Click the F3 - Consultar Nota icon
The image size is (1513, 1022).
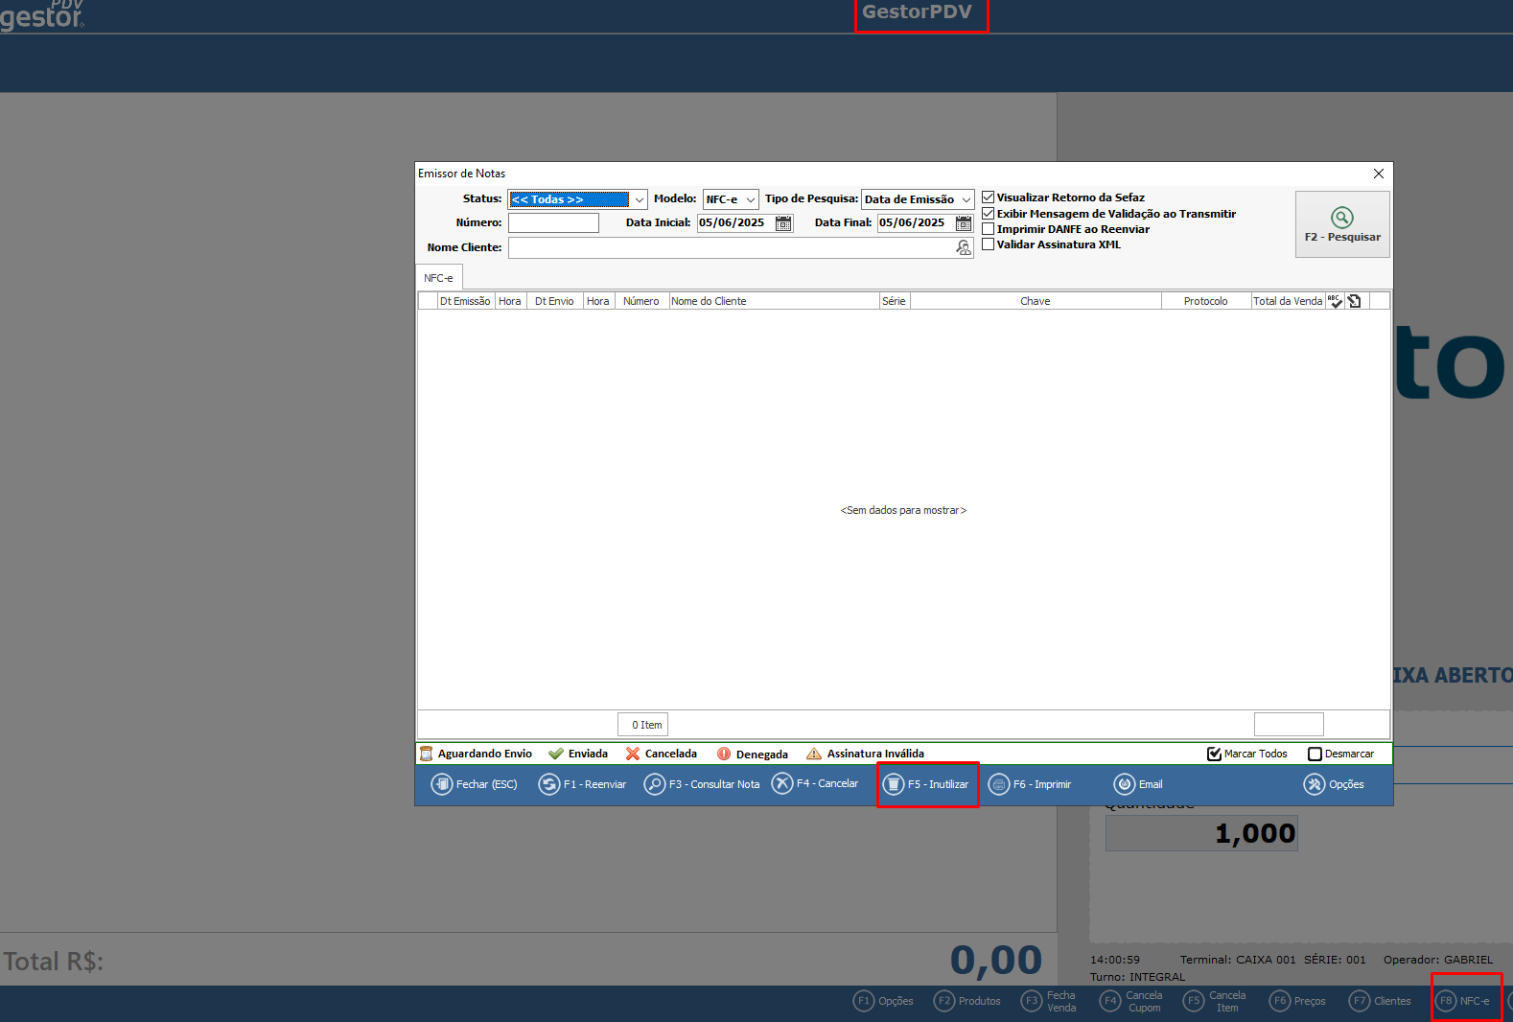[655, 784]
